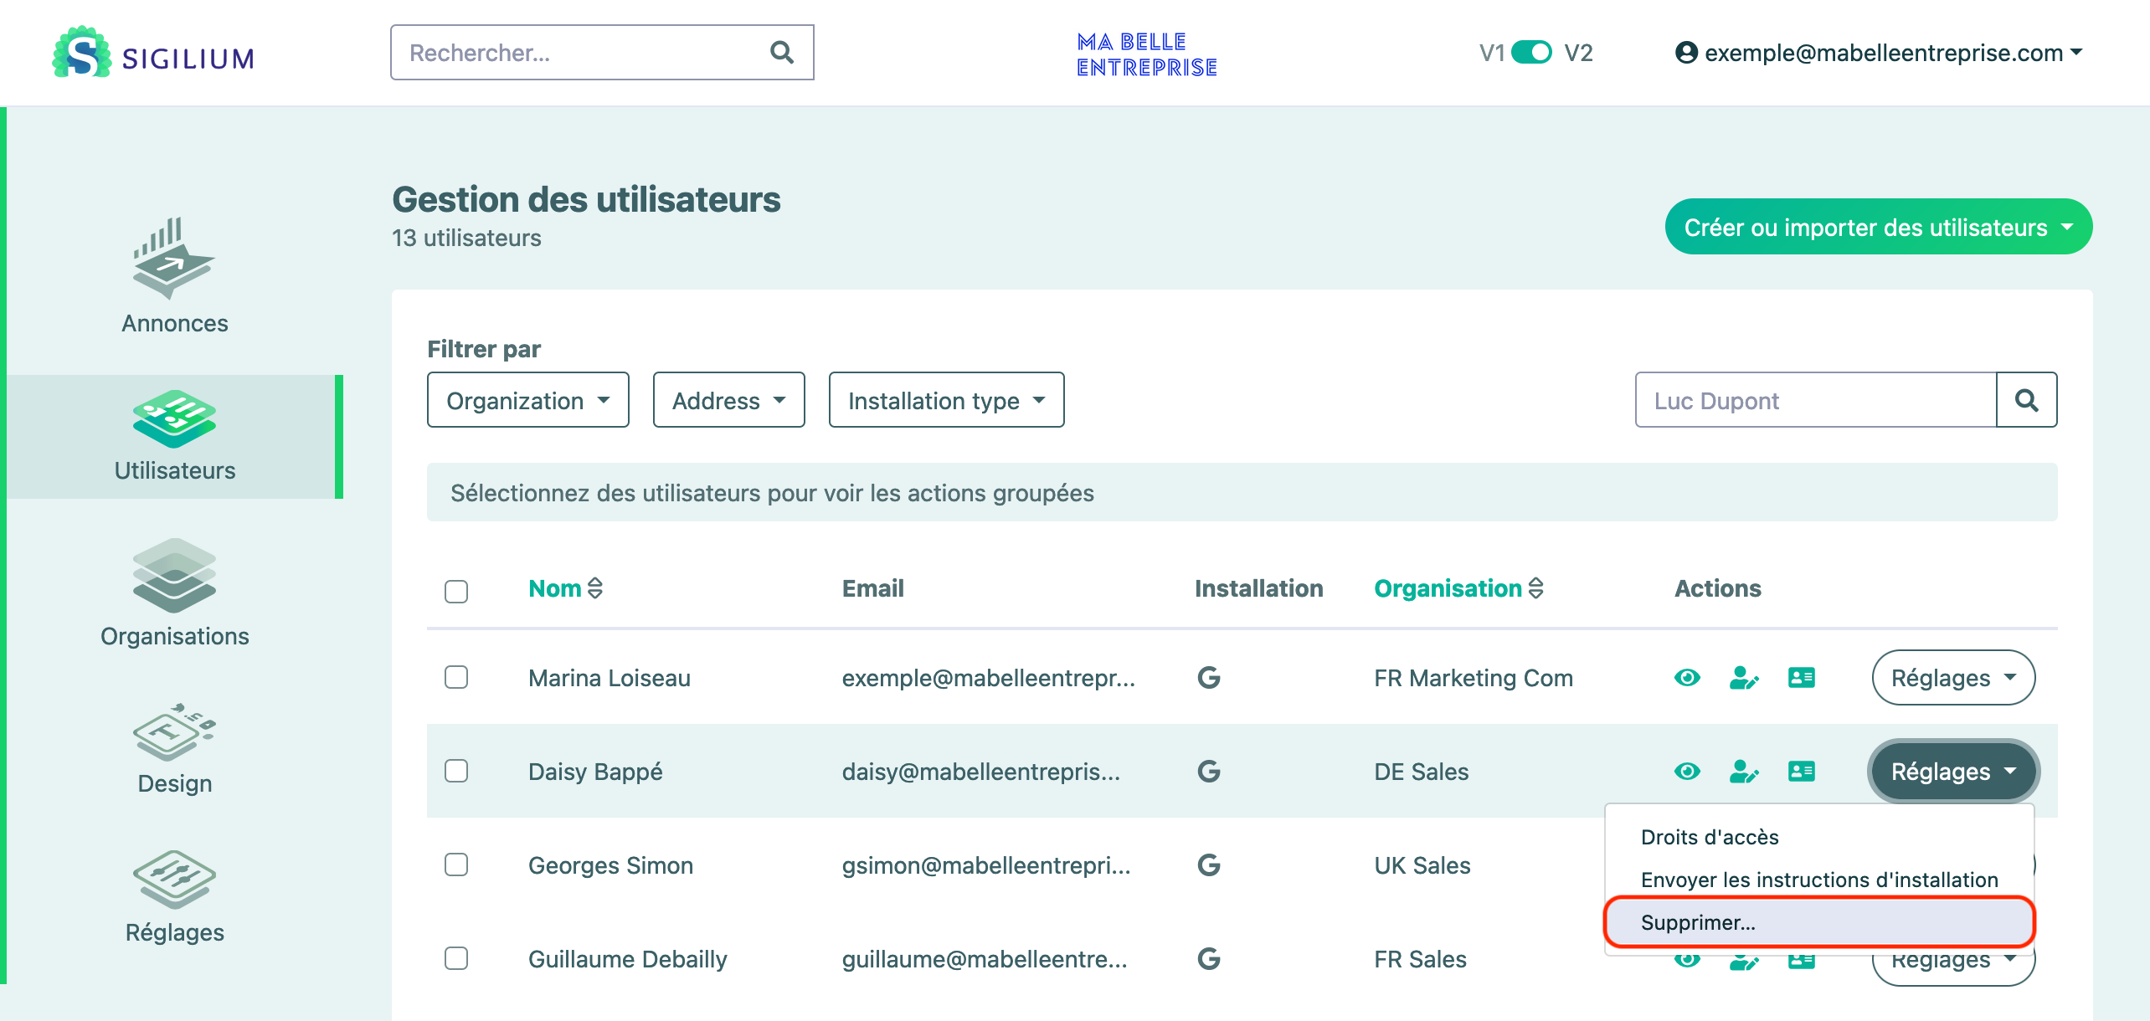Select Droits d'accès menu entry
The height and width of the screenshot is (1021, 2150).
[x=1710, y=837]
